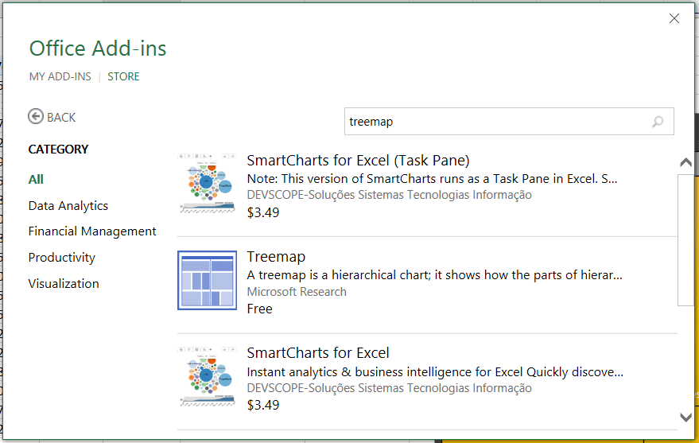Click the Back arrow icon
The image size is (699, 443).
[36, 117]
